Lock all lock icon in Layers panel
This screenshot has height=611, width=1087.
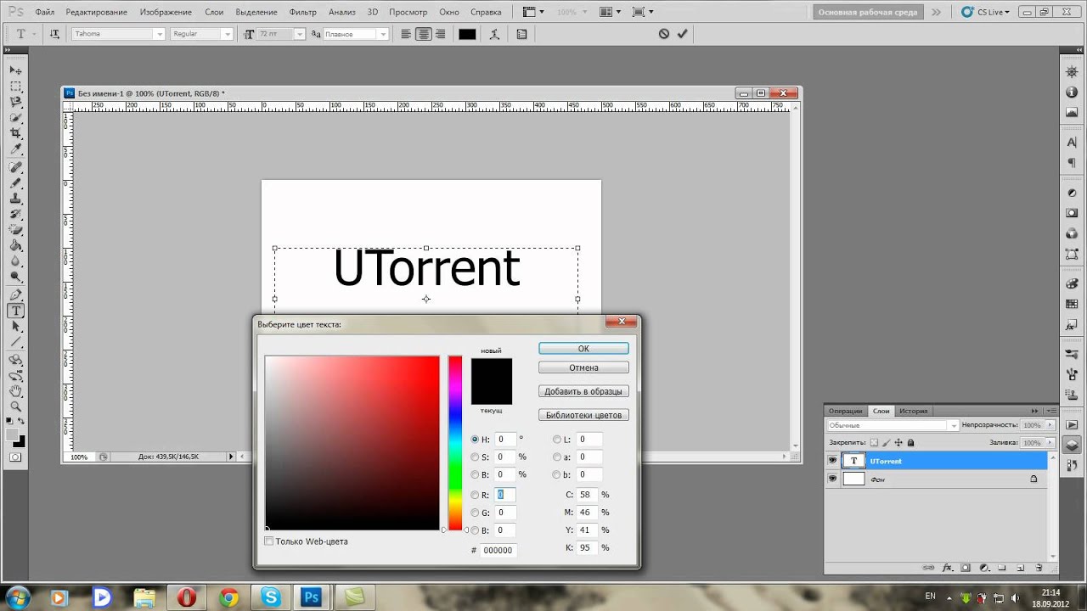(x=911, y=442)
